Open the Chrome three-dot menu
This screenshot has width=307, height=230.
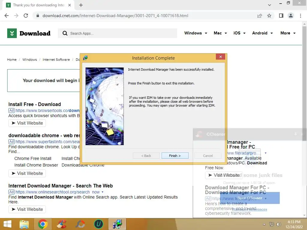[x=300, y=16]
